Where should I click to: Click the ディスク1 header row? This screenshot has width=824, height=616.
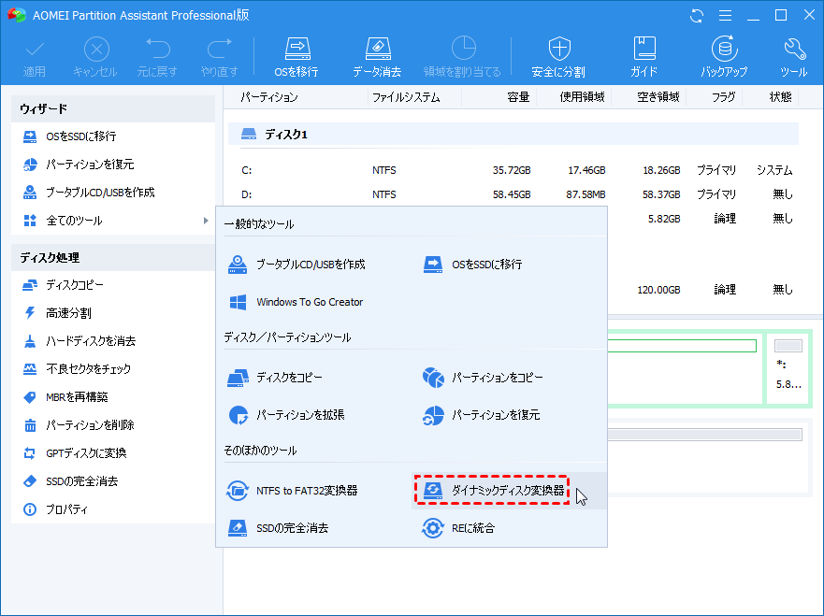coord(513,135)
